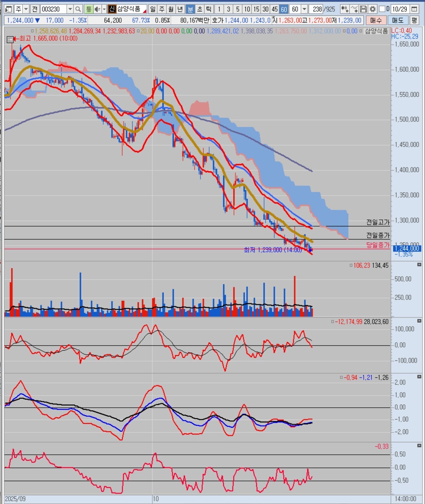Screen dimensions: 425x504
Task: Click the add candlestick chart icon
Action: click(x=345, y=9)
